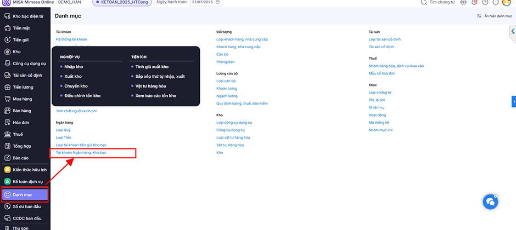Open the notifications bell icon

[474, 3]
